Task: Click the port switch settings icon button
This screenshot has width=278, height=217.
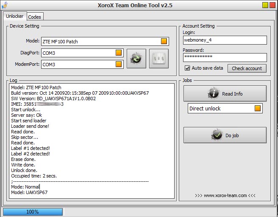Action: [159, 59]
